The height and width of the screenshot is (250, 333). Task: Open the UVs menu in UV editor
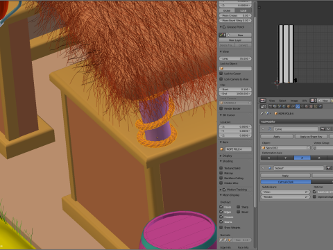(x=305, y=101)
